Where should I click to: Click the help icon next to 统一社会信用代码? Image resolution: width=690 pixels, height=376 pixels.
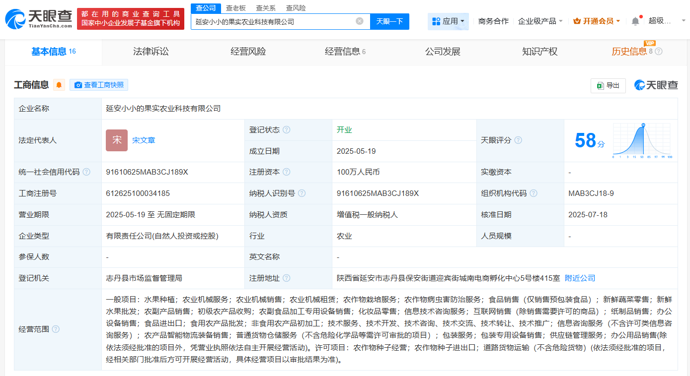86,172
